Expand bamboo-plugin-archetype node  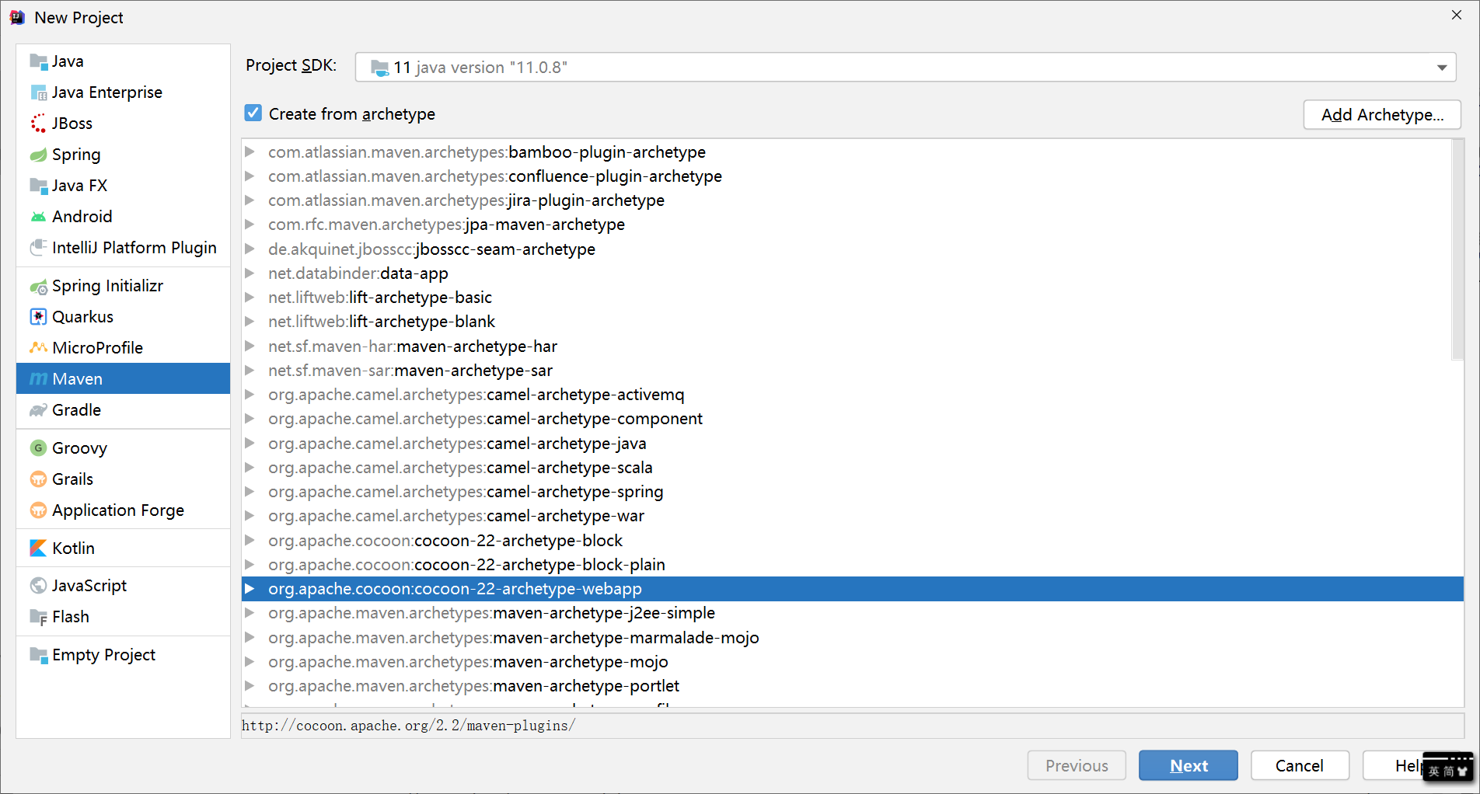click(x=250, y=151)
